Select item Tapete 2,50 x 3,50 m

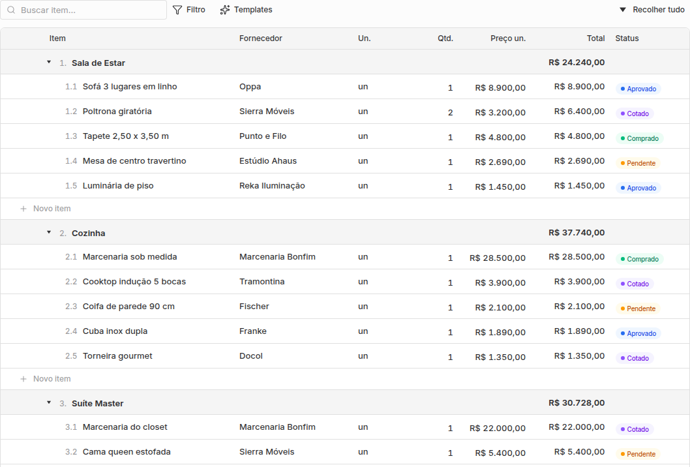[126, 136]
